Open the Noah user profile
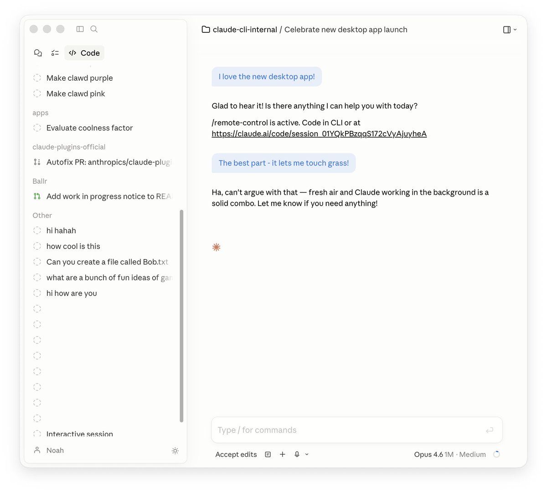The height and width of the screenshot is (492, 547). pyautogui.click(x=49, y=451)
